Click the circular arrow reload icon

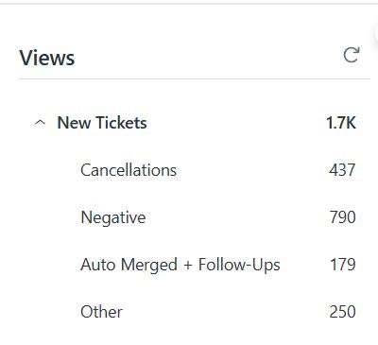352,55
